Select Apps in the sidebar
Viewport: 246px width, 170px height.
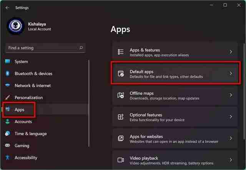click(19, 110)
